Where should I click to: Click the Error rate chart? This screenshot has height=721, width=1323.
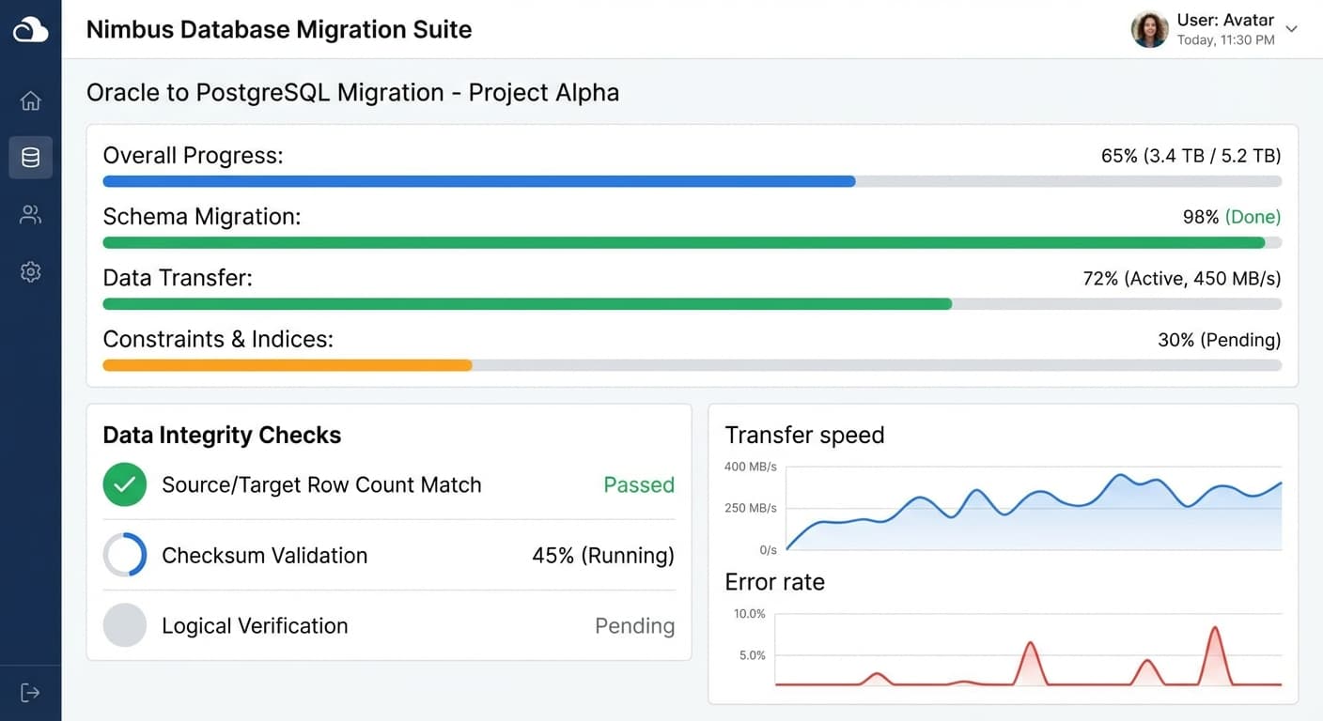pyautogui.click(x=1029, y=651)
